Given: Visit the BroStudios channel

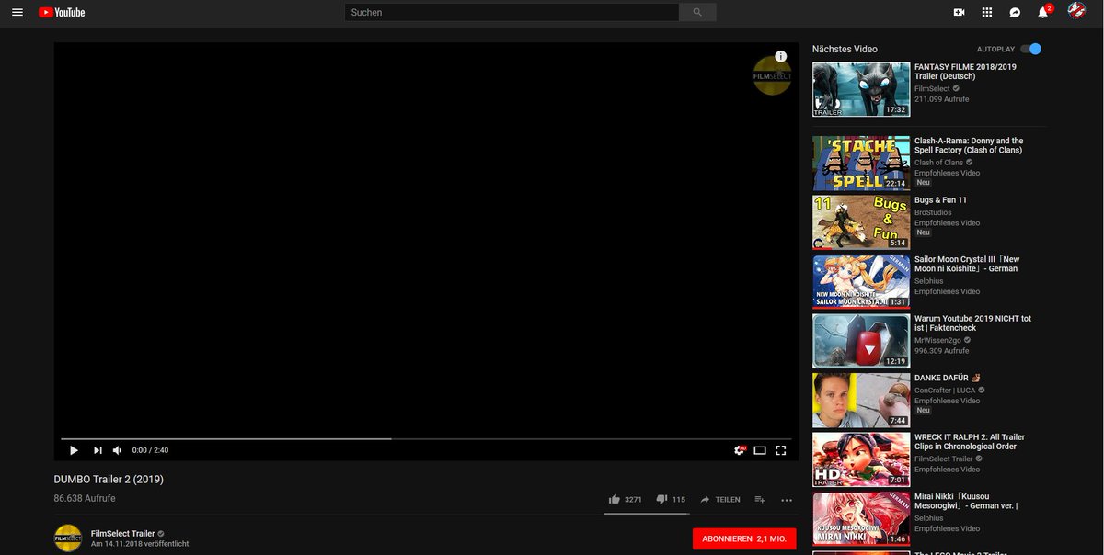Looking at the screenshot, I should point(933,212).
